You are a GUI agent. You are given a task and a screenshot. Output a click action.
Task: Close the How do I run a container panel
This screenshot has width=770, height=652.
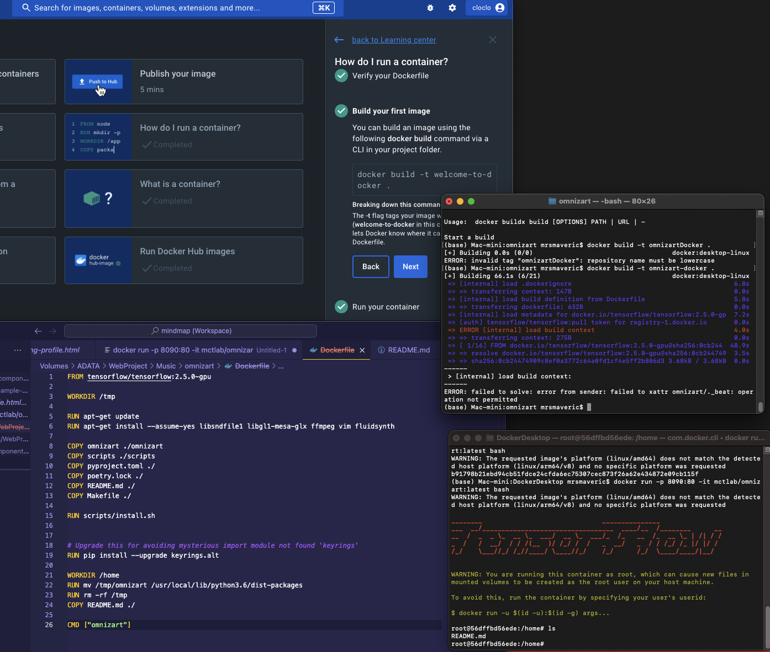[x=493, y=40]
